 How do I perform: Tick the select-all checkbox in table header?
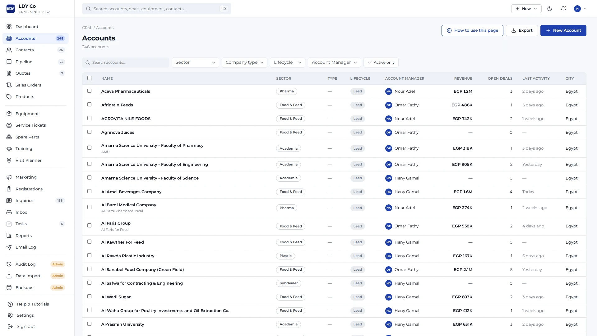point(90,78)
